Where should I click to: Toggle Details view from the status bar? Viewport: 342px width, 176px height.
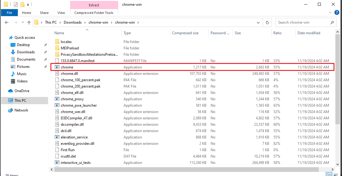(x=329, y=174)
